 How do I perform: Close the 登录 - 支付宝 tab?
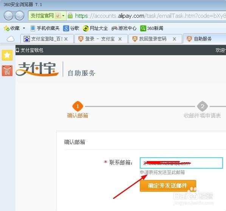pos(120,39)
